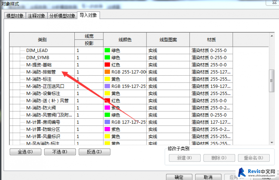
Task: Change yellow color of M-消防-设备标注
Action: [x=107, y=94]
